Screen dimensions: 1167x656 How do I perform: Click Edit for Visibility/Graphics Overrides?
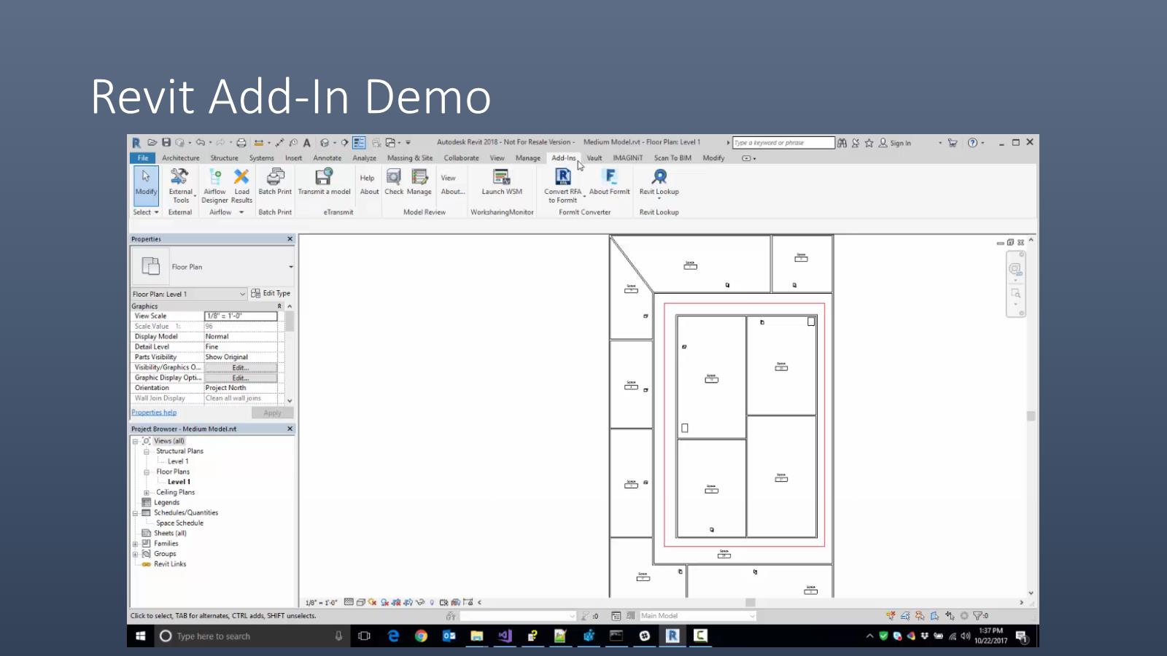[x=241, y=368]
